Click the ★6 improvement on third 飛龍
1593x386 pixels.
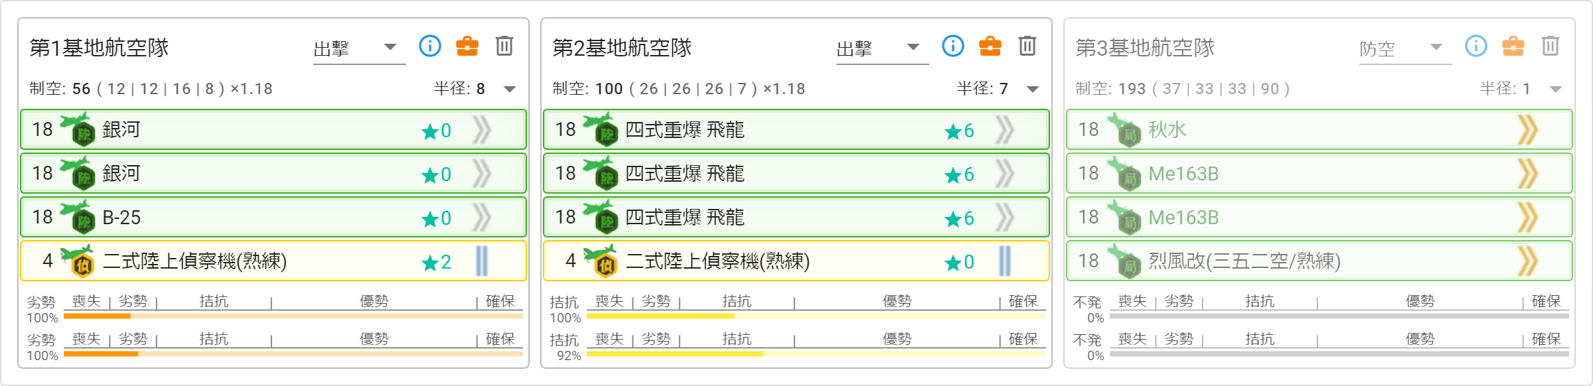pos(960,218)
